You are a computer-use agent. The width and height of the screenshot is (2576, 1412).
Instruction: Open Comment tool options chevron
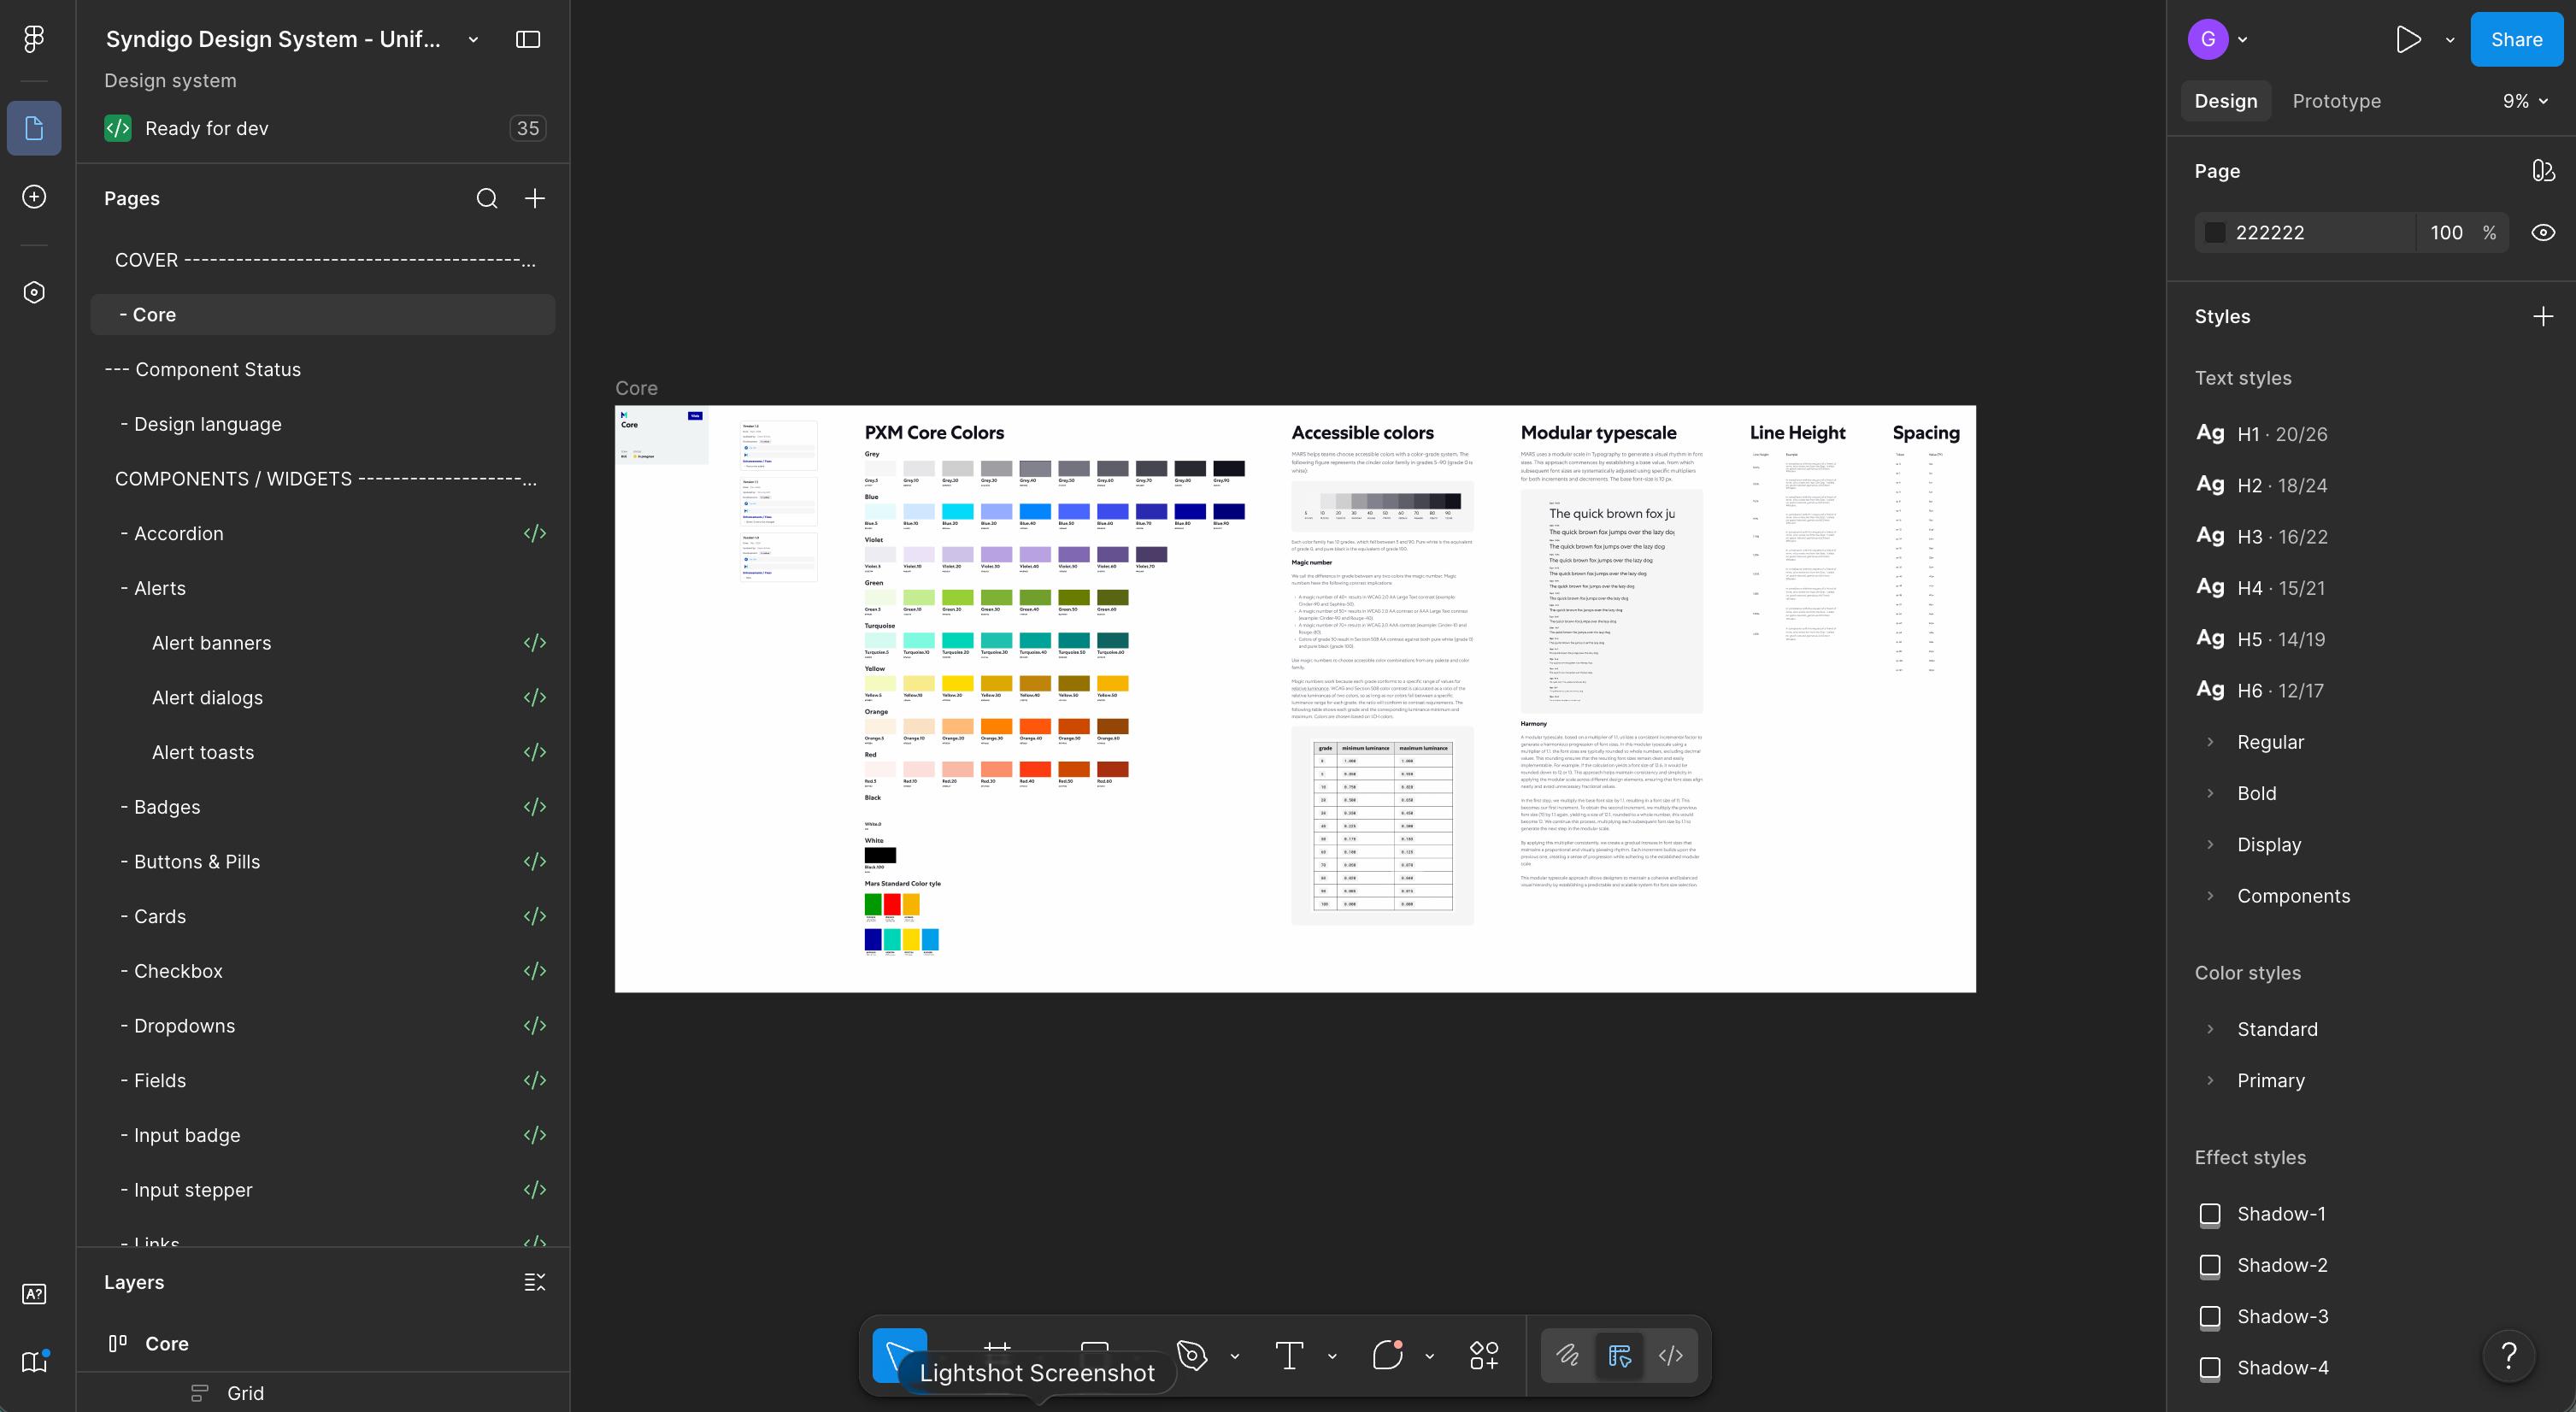(x=1430, y=1356)
